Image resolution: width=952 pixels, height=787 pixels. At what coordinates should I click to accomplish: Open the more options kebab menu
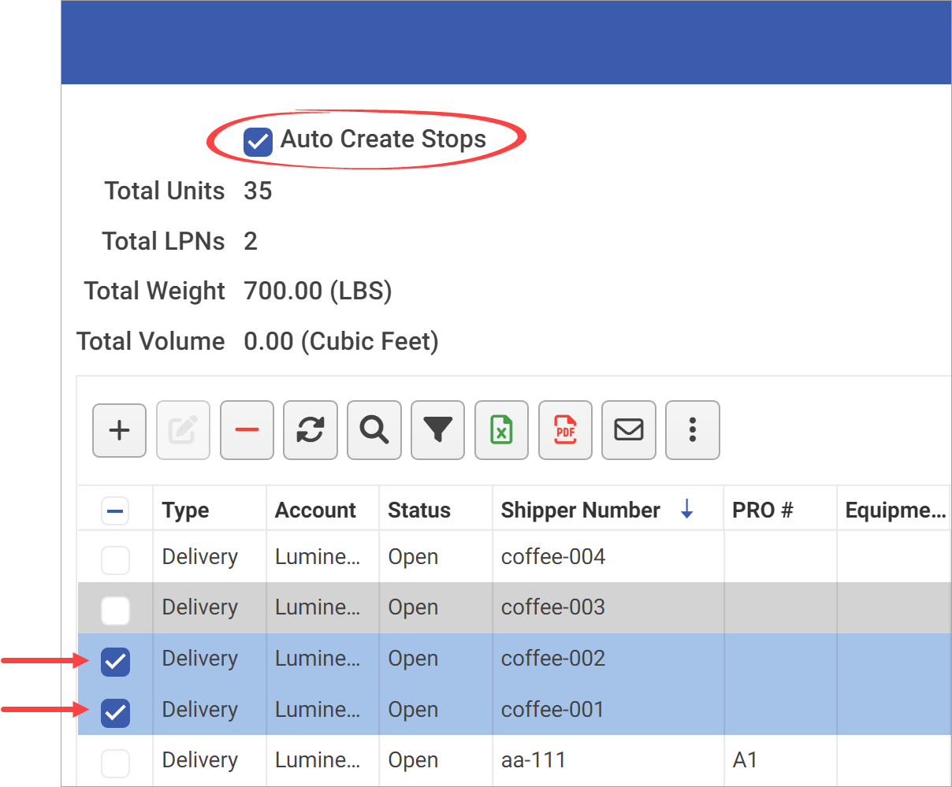click(x=692, y=430)
